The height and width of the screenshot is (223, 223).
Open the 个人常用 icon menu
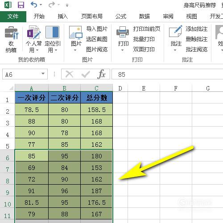tap(34, 32)
